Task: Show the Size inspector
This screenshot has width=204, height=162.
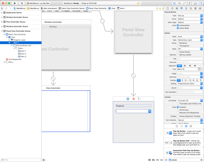Action: click(x=186, y=8)
